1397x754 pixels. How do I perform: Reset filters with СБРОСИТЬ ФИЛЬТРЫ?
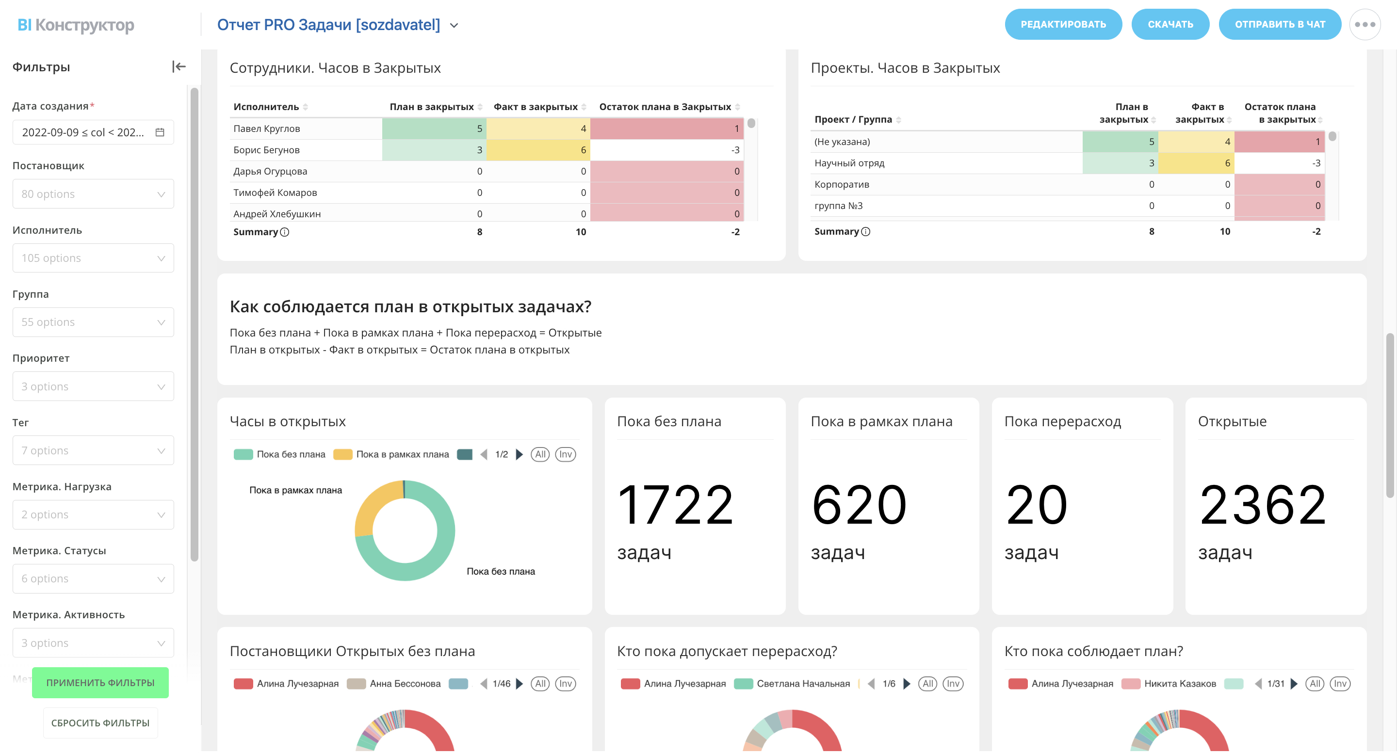100,722
